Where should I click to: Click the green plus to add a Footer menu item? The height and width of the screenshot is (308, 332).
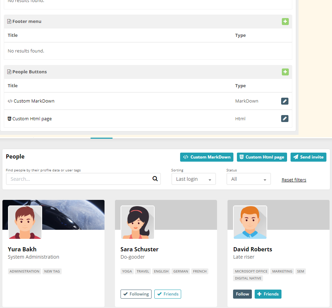tap(285, 21)
